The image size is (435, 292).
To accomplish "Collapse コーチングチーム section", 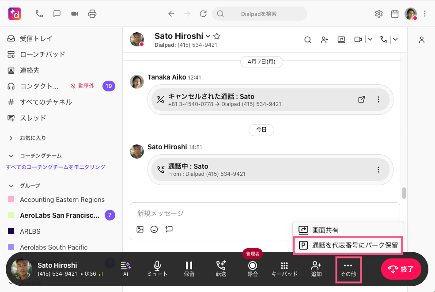I will click(11, 155).
